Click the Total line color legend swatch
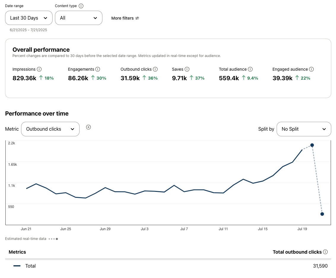This screenshot has height=278, width=336. pos(17,266)
